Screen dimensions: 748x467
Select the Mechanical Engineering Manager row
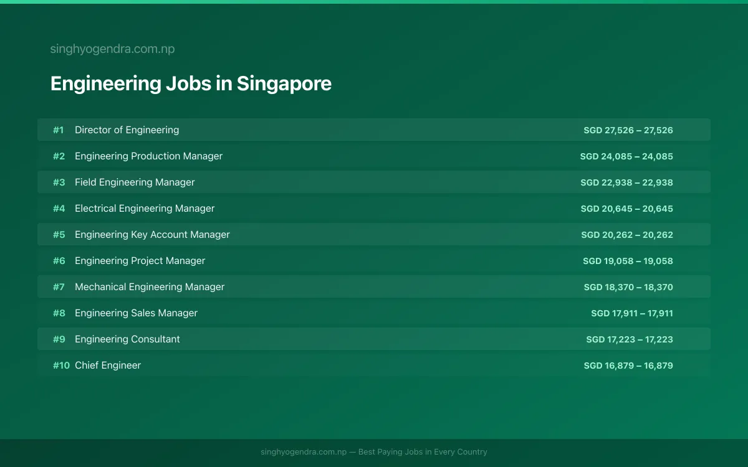[x=374, y=286]
